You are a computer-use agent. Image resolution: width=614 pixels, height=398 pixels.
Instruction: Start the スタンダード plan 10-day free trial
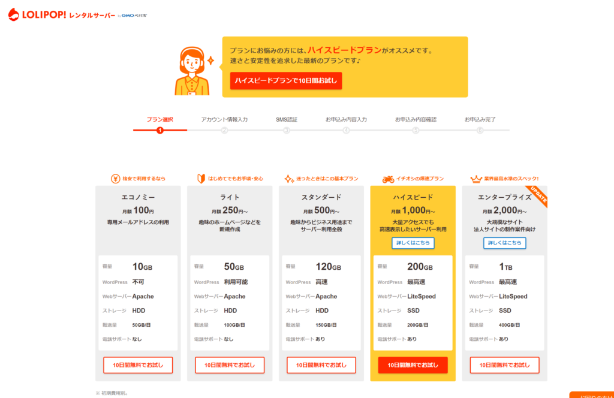[x=321, y=365]
